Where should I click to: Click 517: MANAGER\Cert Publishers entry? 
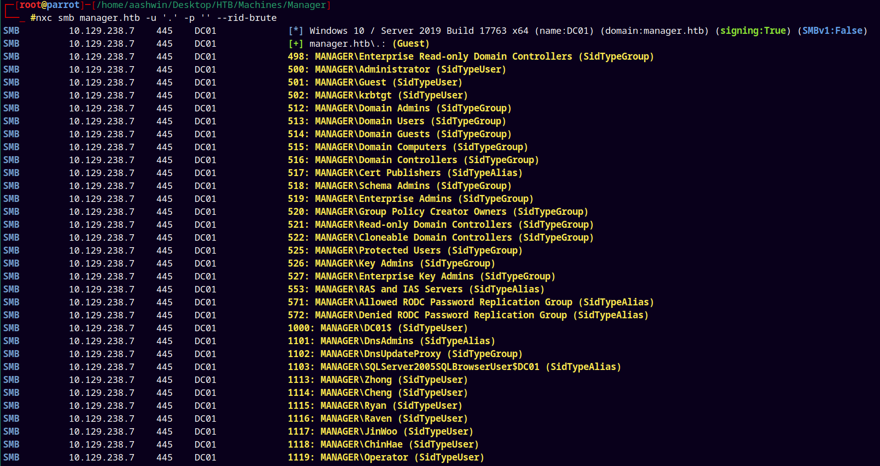405,173
